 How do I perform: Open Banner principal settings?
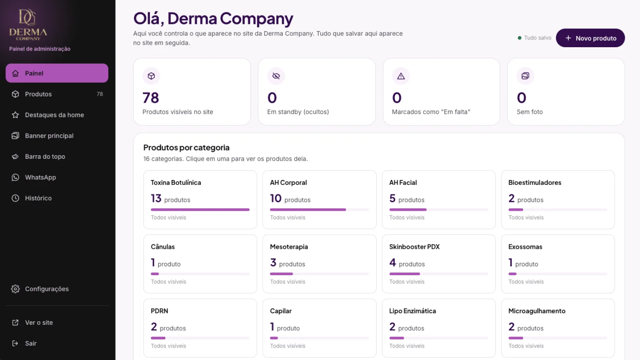click(57, 136)
